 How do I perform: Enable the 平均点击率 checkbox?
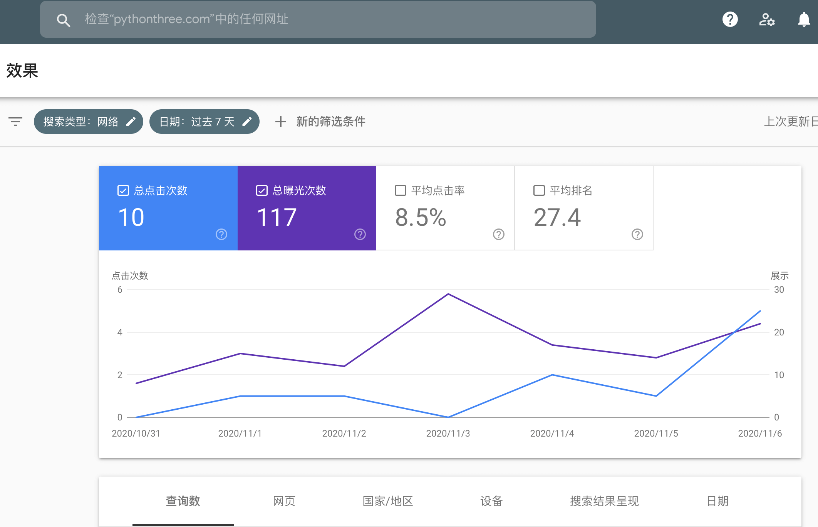(401, 190)
